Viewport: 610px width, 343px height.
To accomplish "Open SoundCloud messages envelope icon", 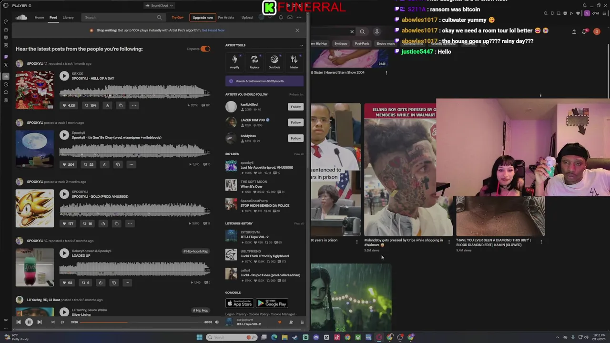I will [x=290, y=18].
